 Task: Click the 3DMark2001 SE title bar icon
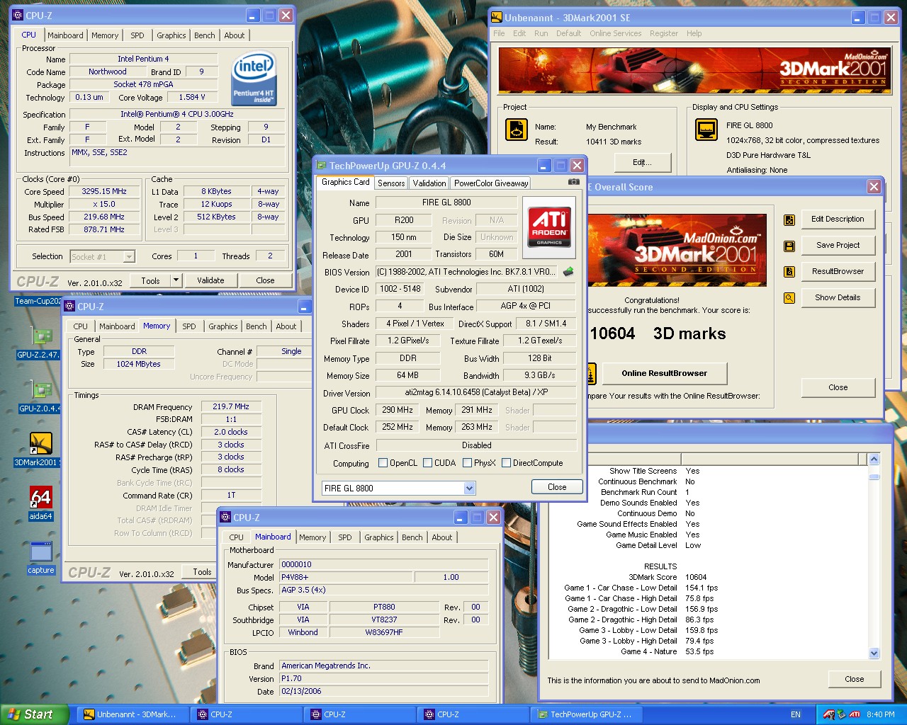coord(496,17)
